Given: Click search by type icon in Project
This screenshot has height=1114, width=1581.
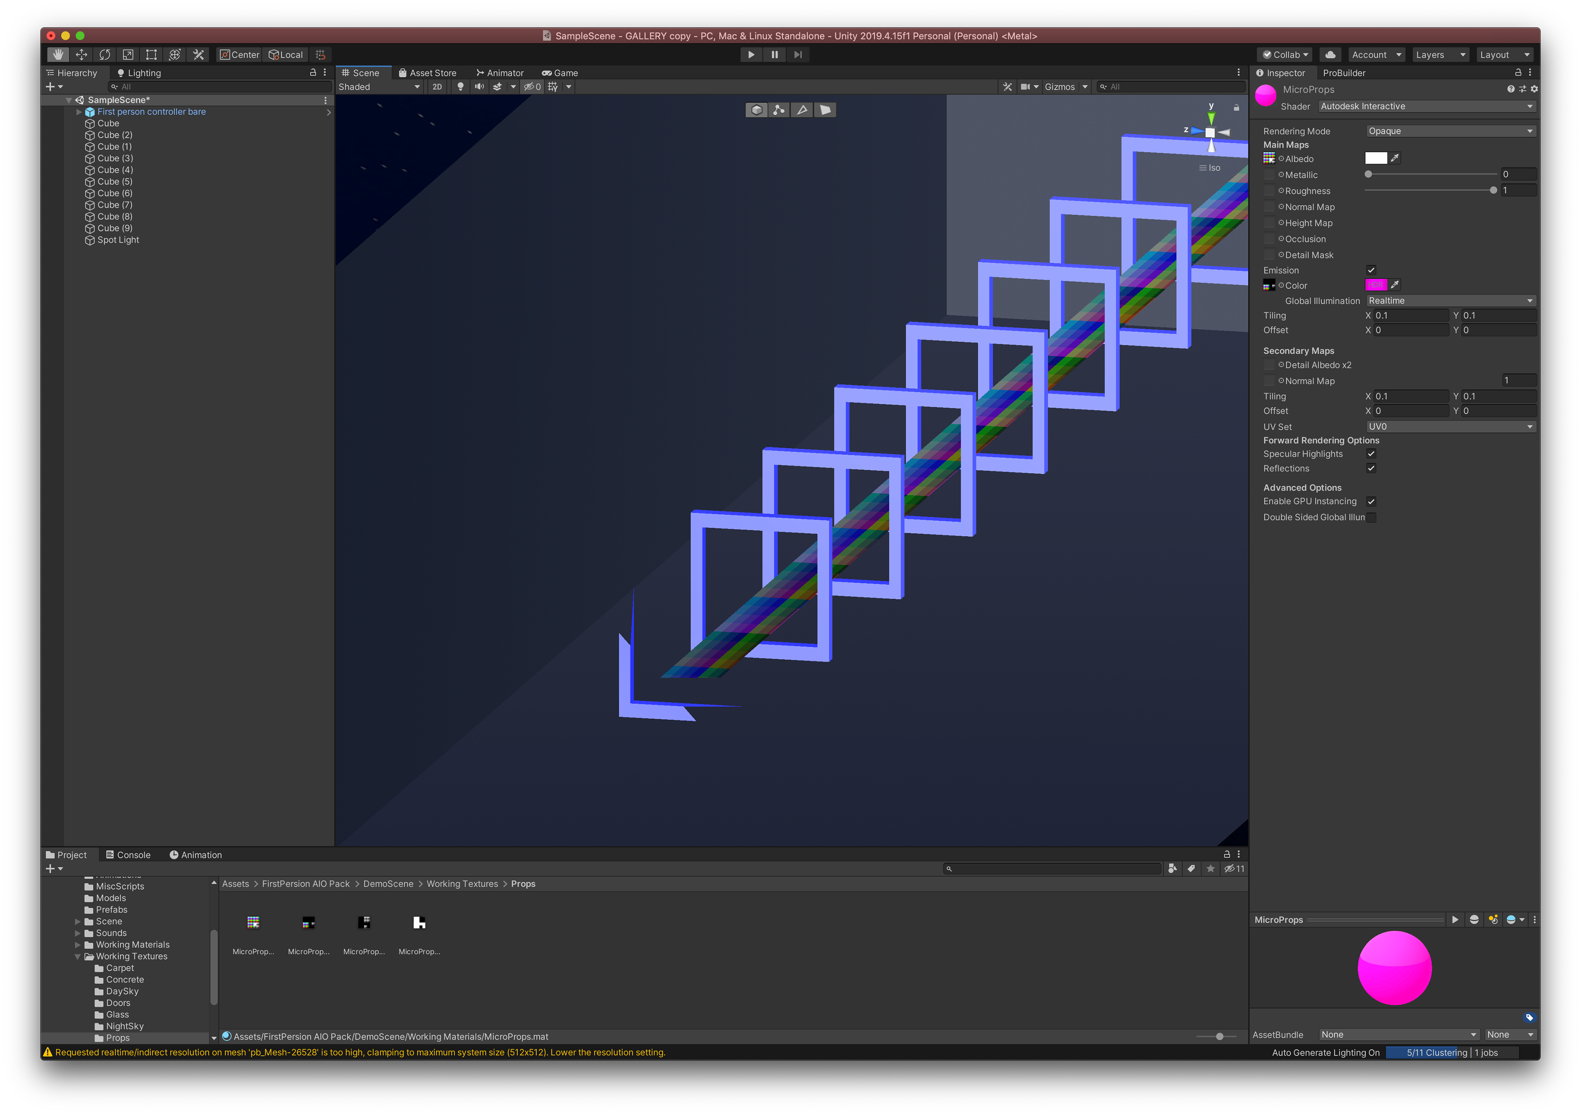Looking at the screenshot, I should 1173,869.
